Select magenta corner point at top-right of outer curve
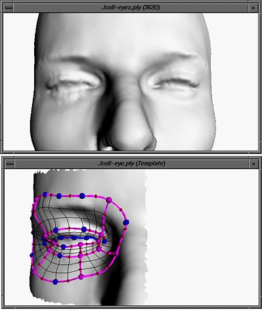Image resolution: width=262 pixels, height=310 pixels. coord(109,200)
